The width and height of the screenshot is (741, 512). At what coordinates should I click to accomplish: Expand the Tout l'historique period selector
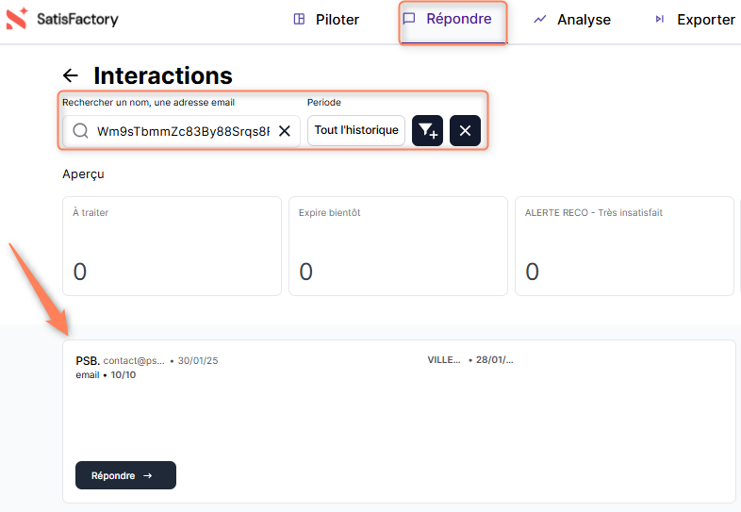point(356,131)
